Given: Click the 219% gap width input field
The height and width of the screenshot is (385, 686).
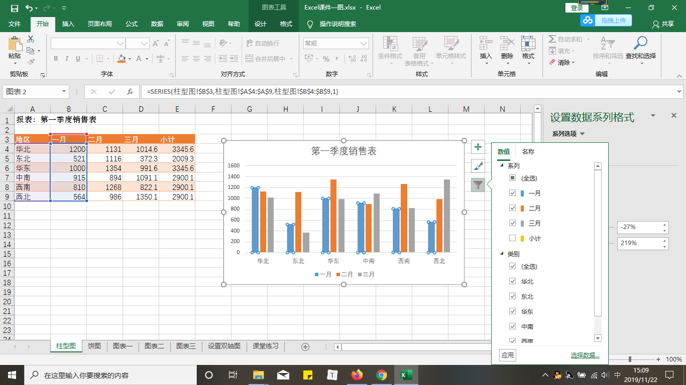Looking at the screenshot, I should [x=639, y=243].
